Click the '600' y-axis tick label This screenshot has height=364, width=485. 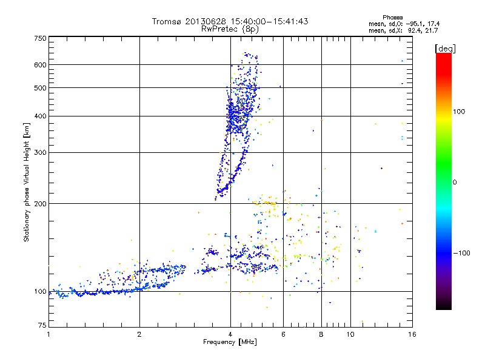point(41,65)
